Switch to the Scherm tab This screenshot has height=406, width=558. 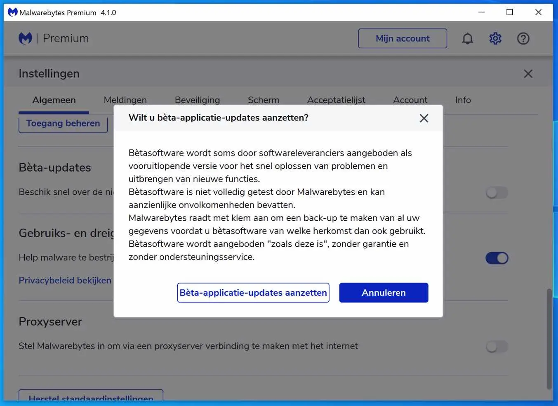(264, 100)
